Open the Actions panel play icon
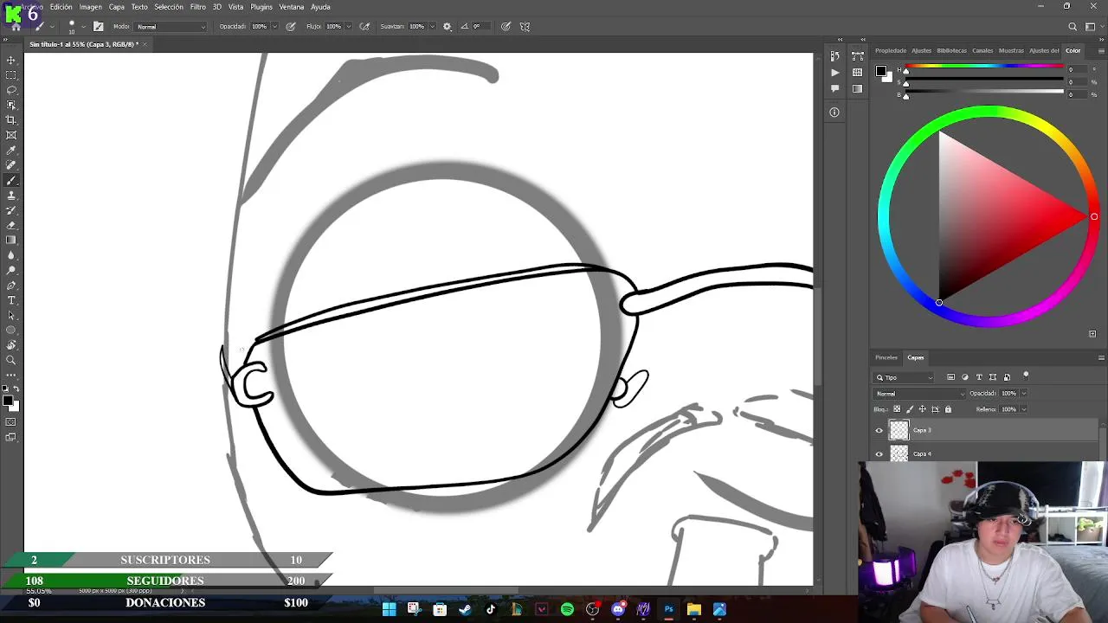The width and height of the screenshot is (1108, 623). (834, 73)
